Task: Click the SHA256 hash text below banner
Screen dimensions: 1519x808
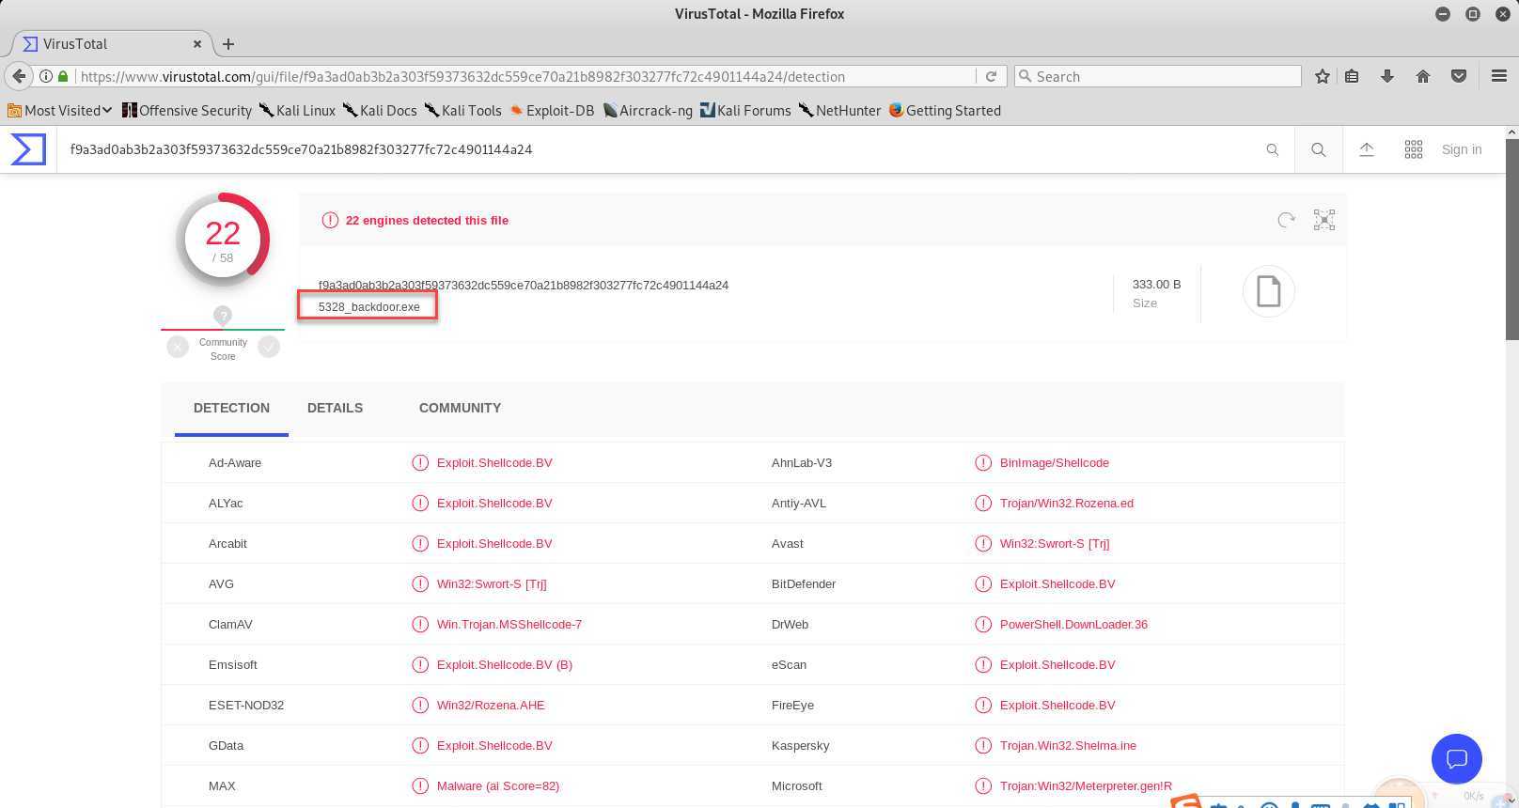Action: 524,285
